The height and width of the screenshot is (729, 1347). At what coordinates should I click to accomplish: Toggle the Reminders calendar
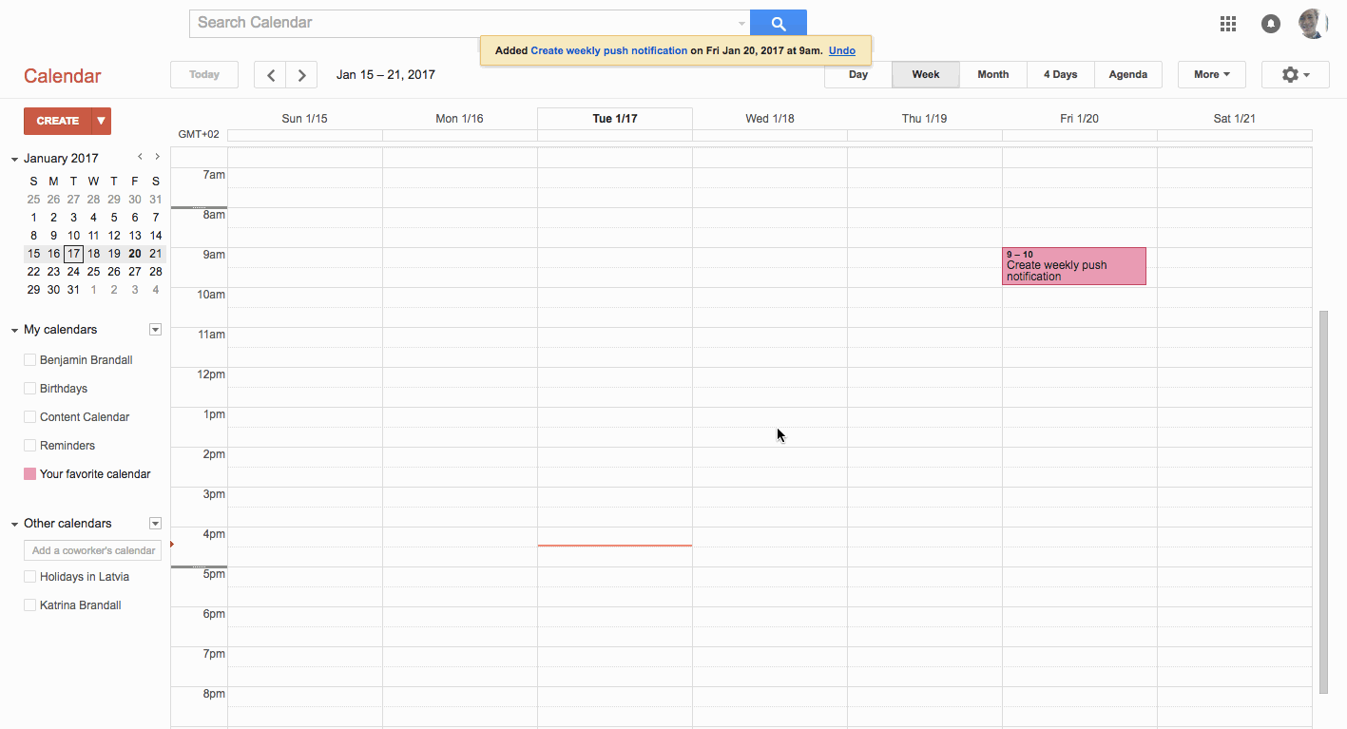point(29,446)
